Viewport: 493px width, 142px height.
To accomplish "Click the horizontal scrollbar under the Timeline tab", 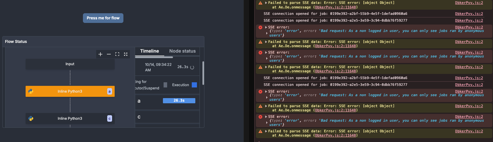I will click(x=154, y=57).
